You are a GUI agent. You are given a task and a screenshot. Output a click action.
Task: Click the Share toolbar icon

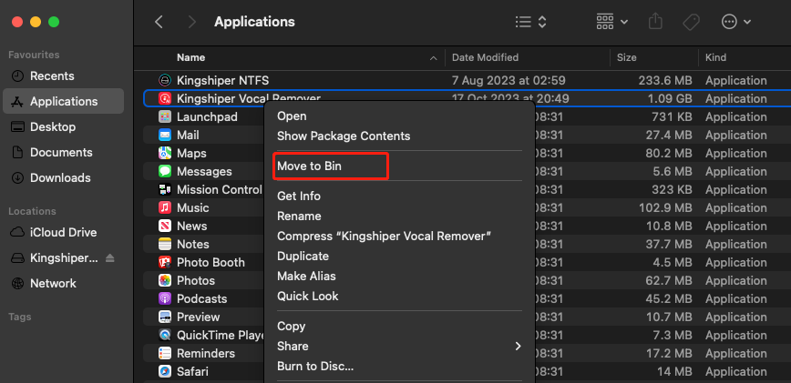point(655,22)
